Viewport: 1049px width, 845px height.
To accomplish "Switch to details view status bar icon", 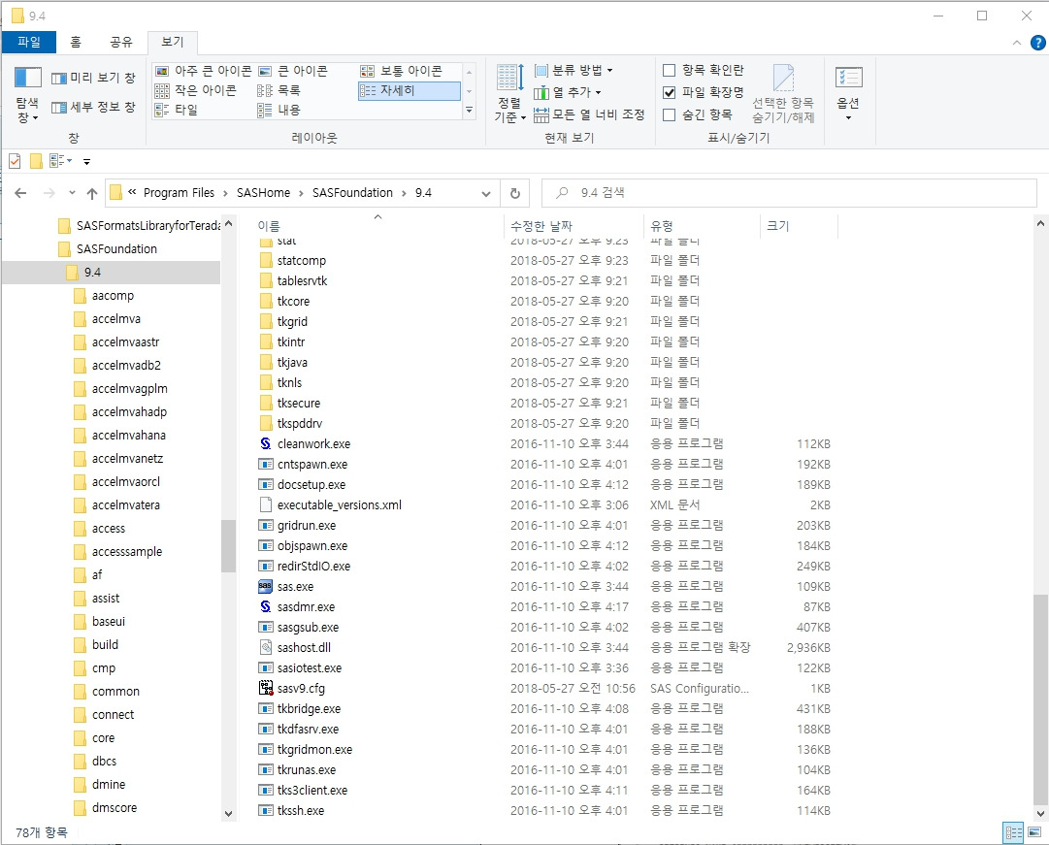I will coord(1013,832).
